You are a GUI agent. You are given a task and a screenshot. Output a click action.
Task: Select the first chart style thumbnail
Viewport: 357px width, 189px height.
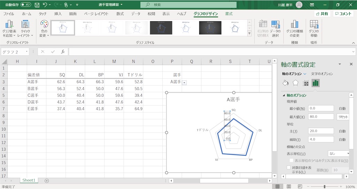[x=63, y=28]
